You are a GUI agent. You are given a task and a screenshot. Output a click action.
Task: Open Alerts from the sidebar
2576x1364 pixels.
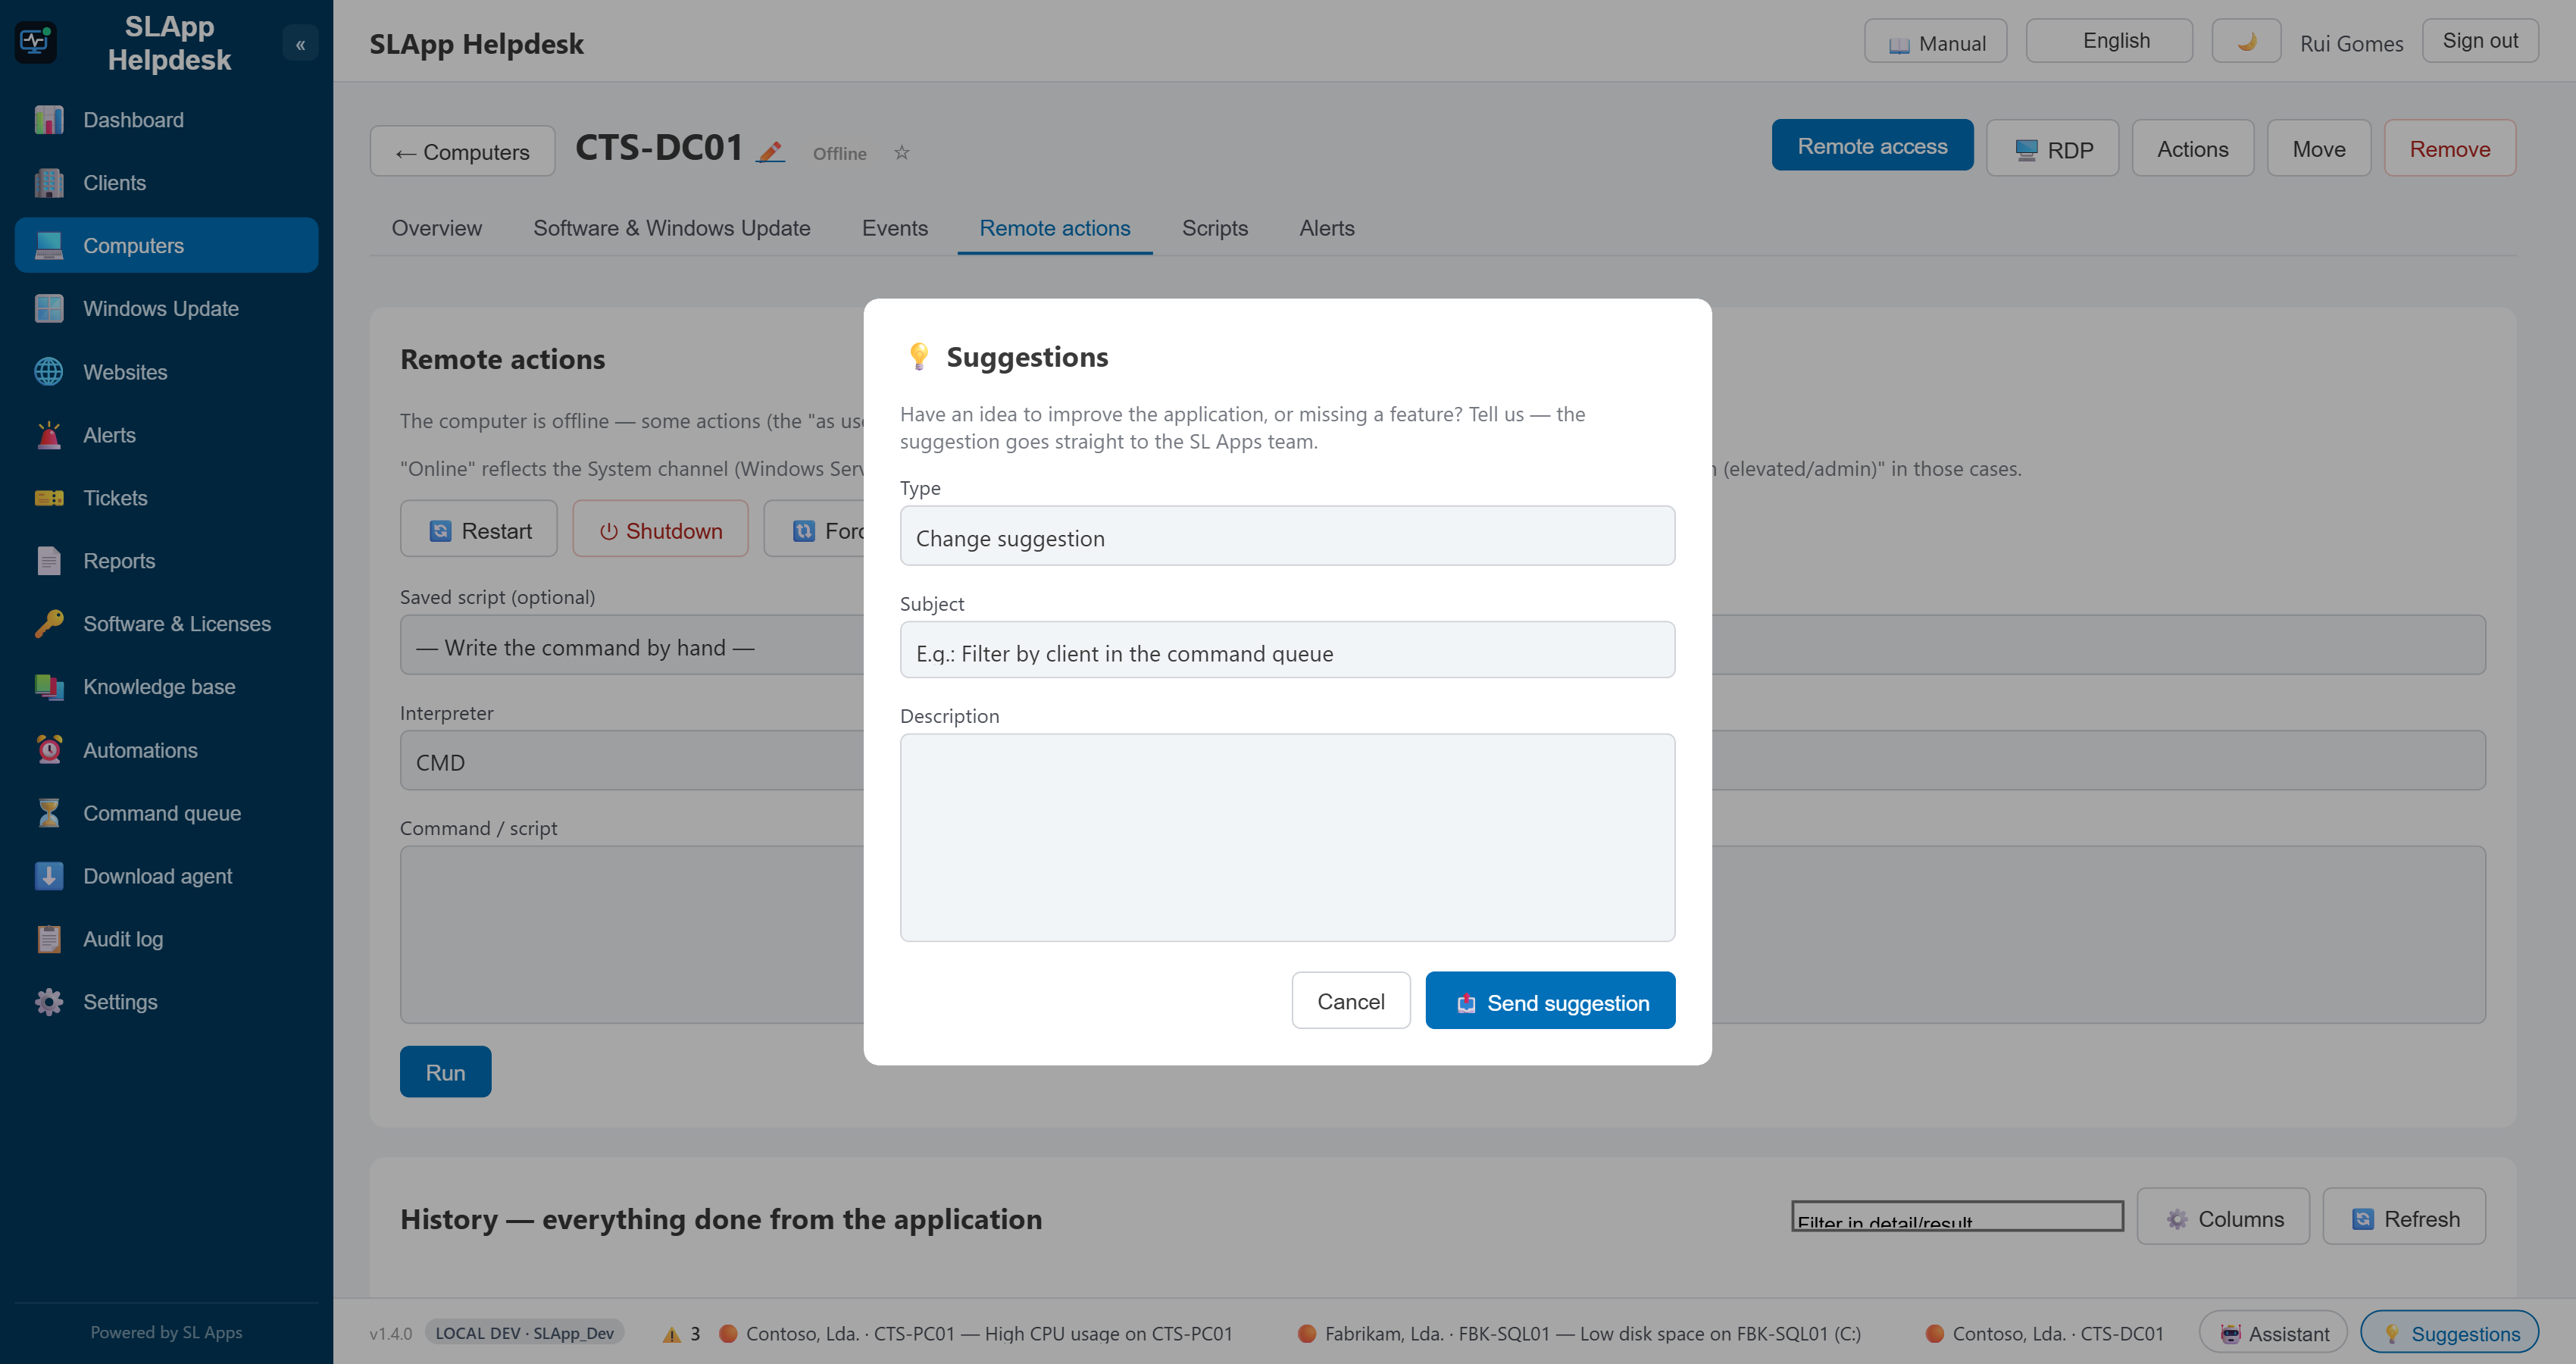click(166, 435)
